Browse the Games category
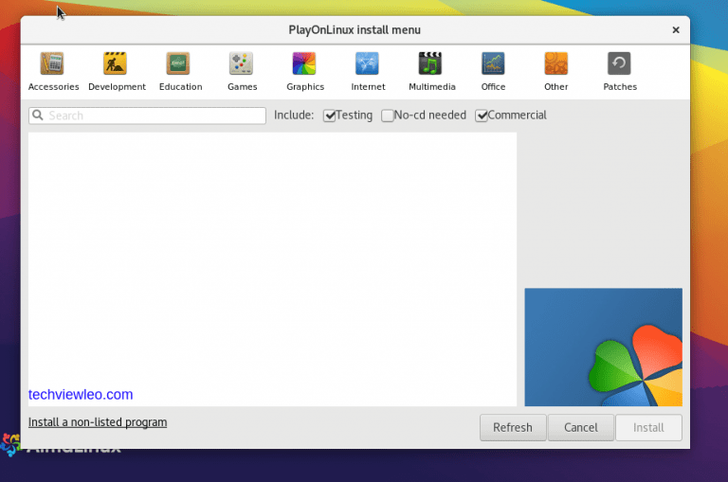Viewport: 728px width, 482px height. pos(242,71)
